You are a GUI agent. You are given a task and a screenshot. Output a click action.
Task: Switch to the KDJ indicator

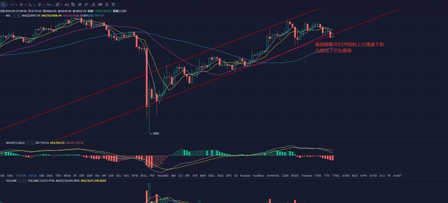click(x=119, y=176)
